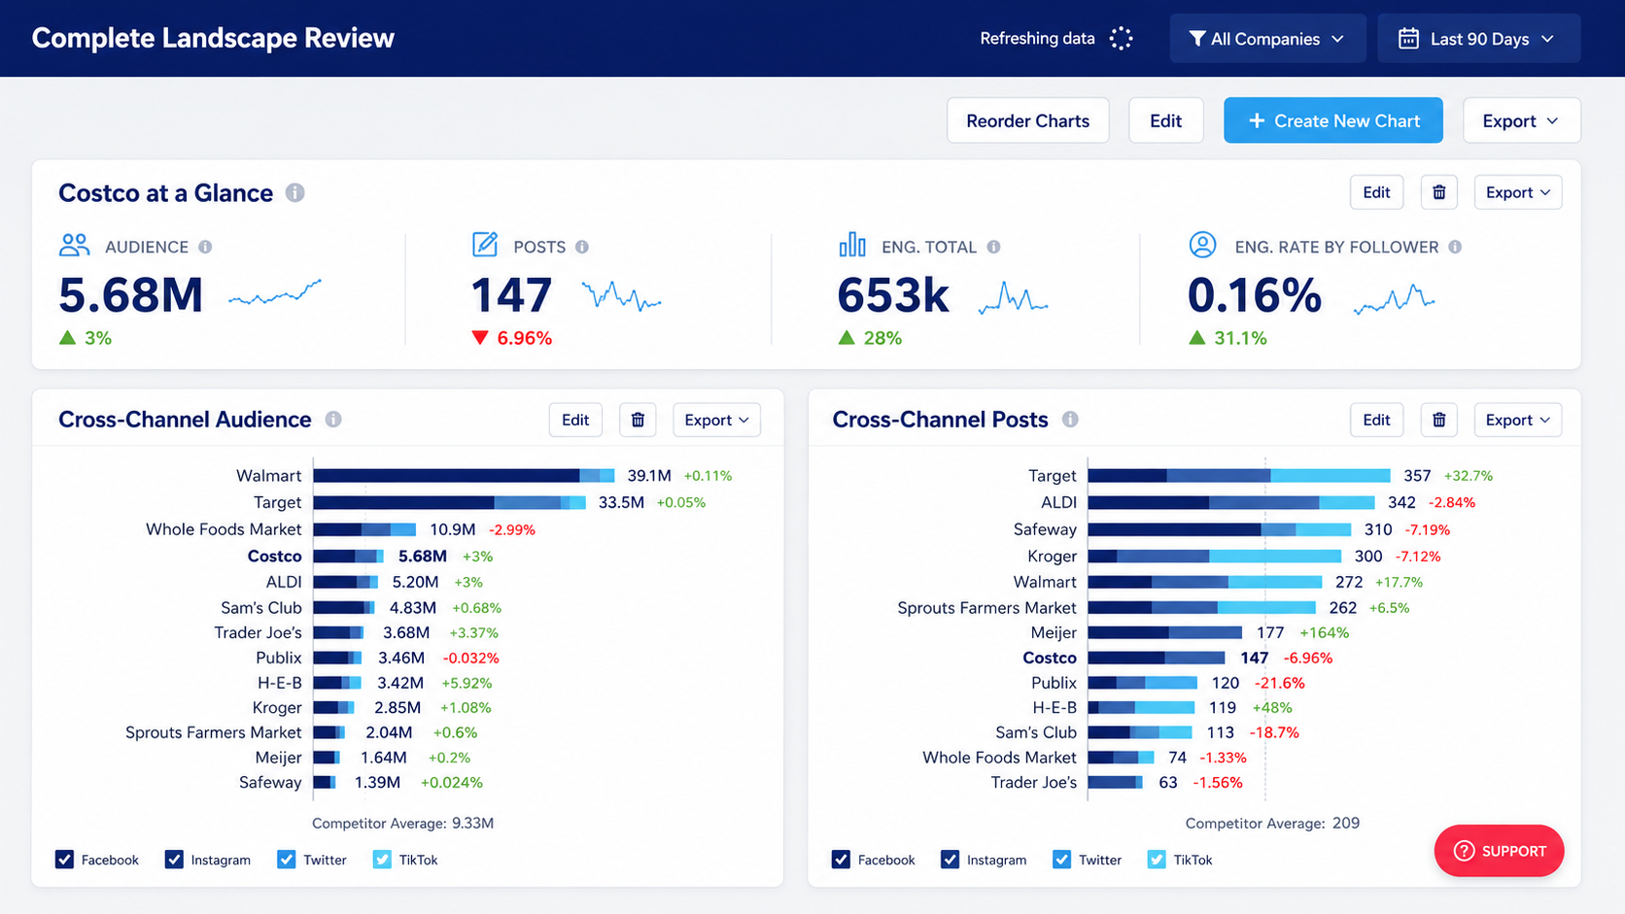Delete the Cross-Channel Audience chart via trash icon

[x=638, y=420]
